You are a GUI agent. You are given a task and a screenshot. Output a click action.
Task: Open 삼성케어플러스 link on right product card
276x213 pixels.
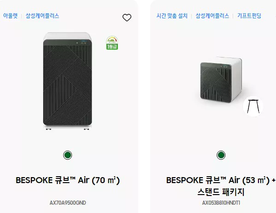point(212,16)
